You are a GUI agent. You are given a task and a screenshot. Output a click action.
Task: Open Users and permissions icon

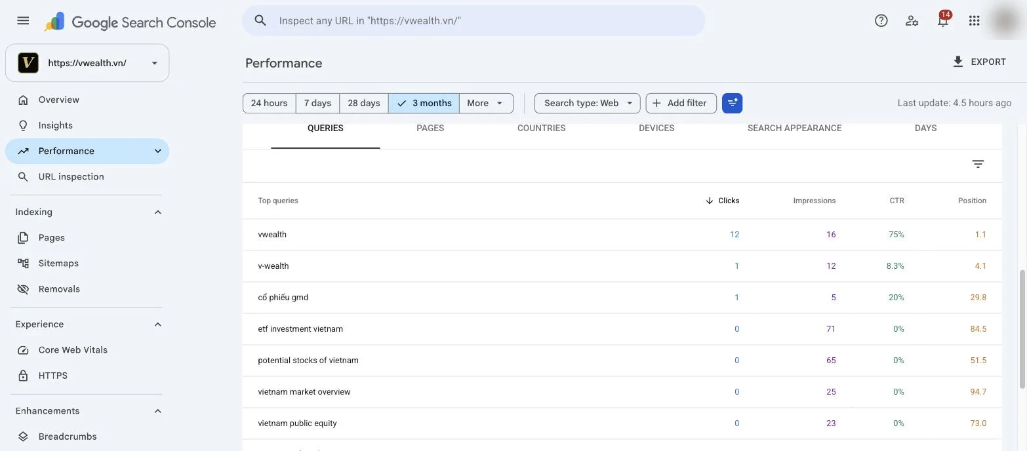click(x=912, y=20)
